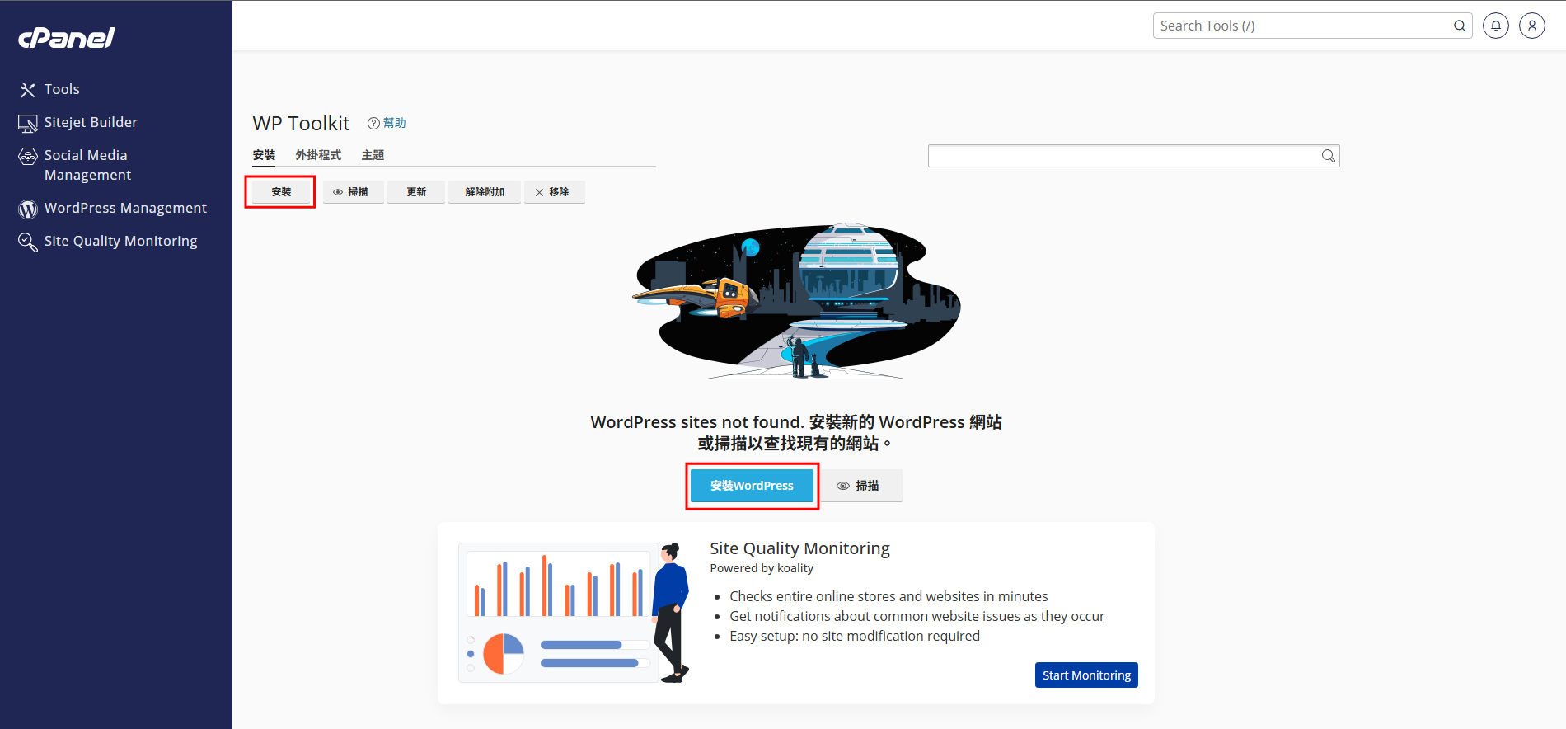
Task: Click the blue 安裝WordPress button
Action: point(752,486)
